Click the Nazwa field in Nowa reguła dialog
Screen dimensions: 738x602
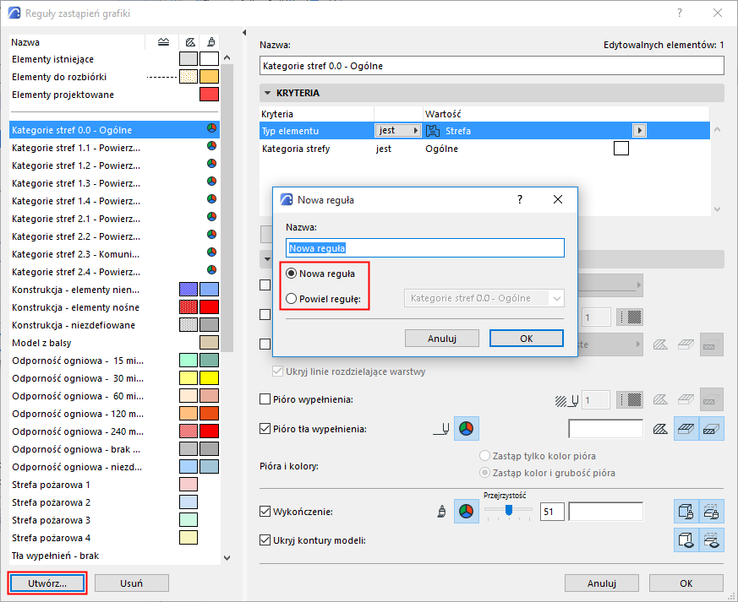(x=425, y=247)
